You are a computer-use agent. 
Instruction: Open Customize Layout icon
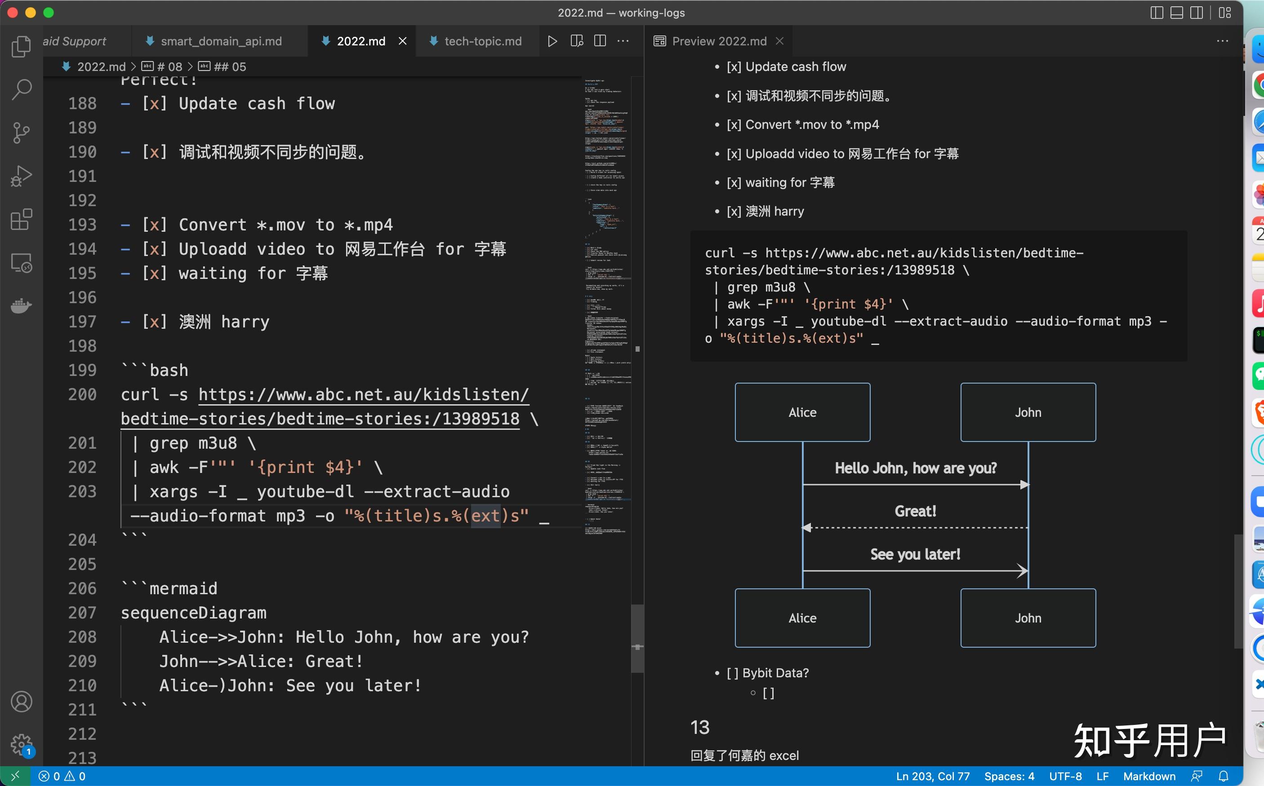pyautogui.click(x=1224, y=13)
